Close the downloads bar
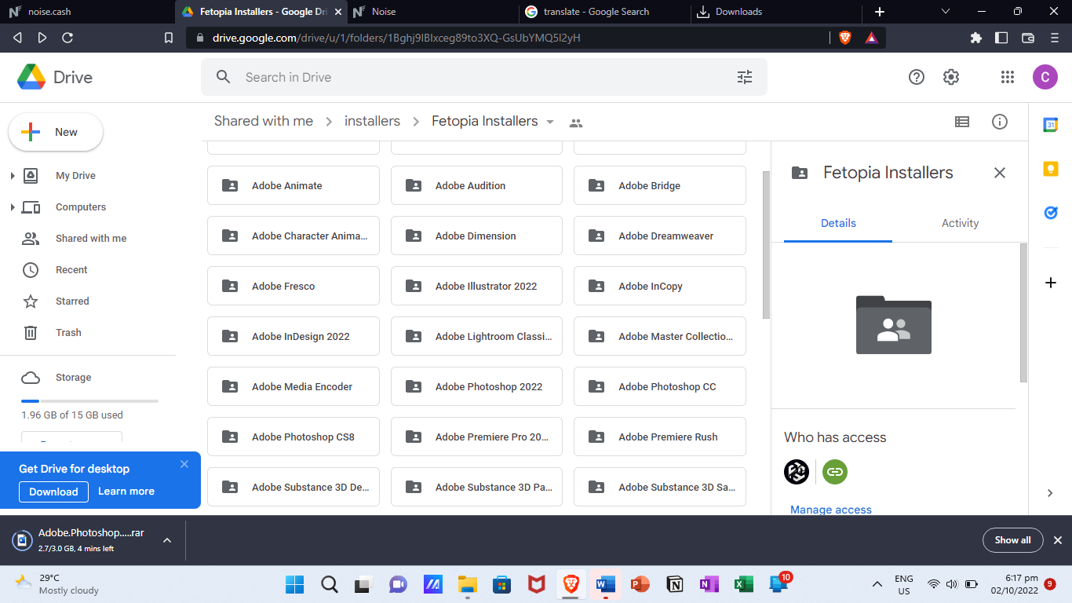The width and height of the screenshot is (1072, 603). pyautogui.click(x=1058, y=540)
